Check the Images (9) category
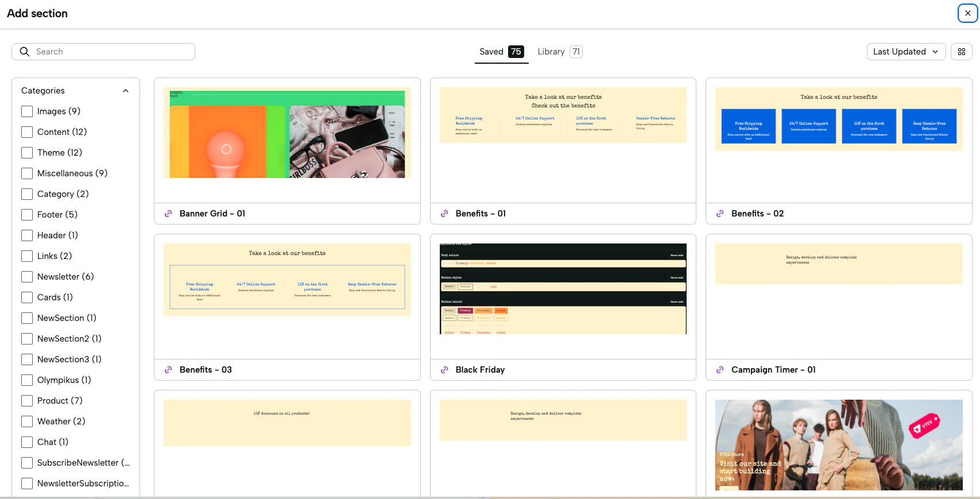This screenshot has height=499, width=980. [x=27, y=111]
